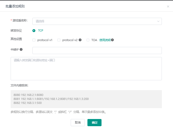Focus the 中转IP input field

point(97,50)
